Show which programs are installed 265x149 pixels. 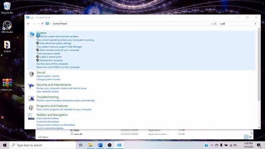pos(64,109)
